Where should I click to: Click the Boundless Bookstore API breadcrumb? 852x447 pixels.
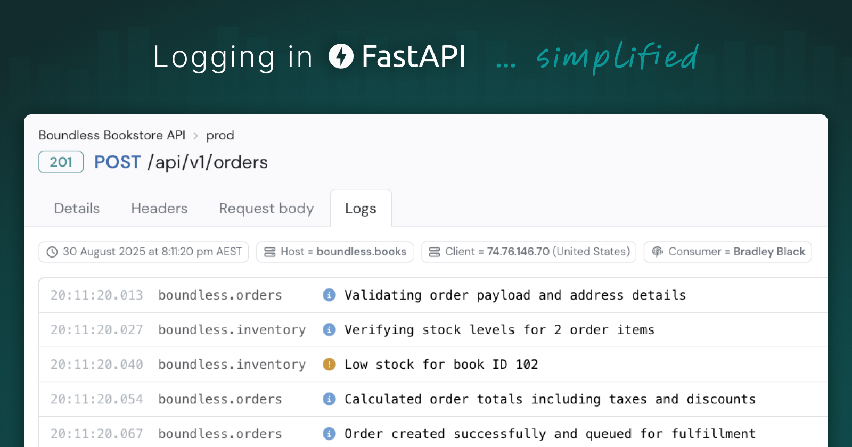(112, 135)
